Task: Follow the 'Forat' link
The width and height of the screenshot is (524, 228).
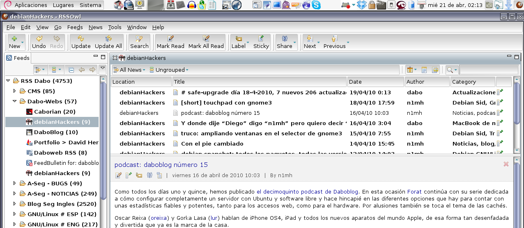Action: tap(414, 192)
